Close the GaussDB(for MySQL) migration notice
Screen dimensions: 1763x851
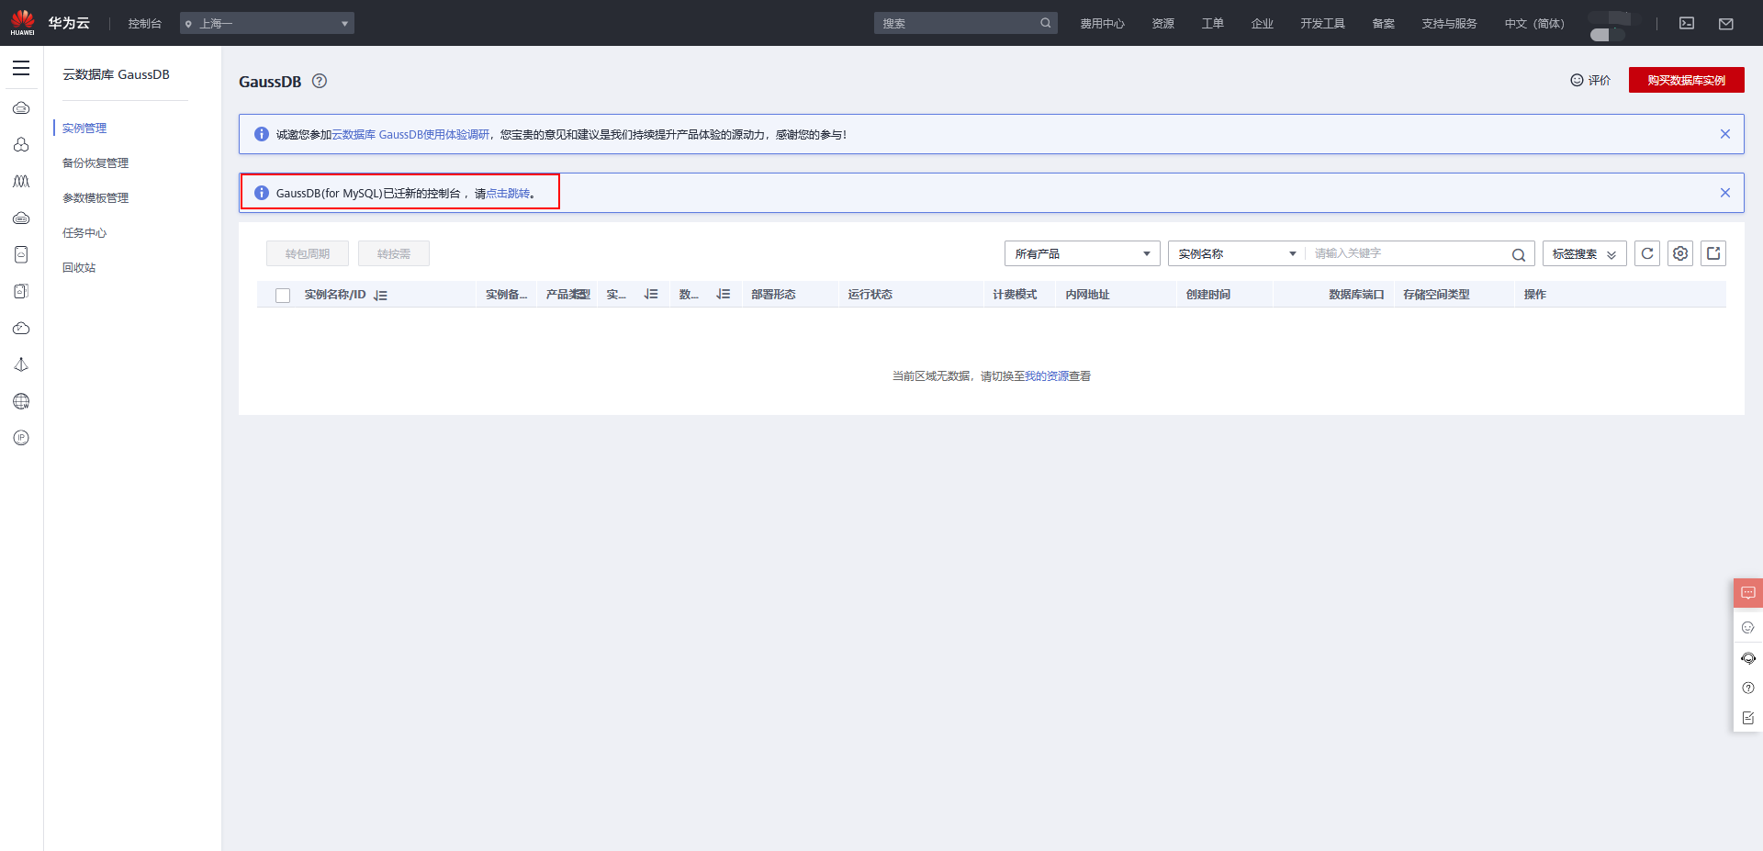click(x=1725, y=193)
